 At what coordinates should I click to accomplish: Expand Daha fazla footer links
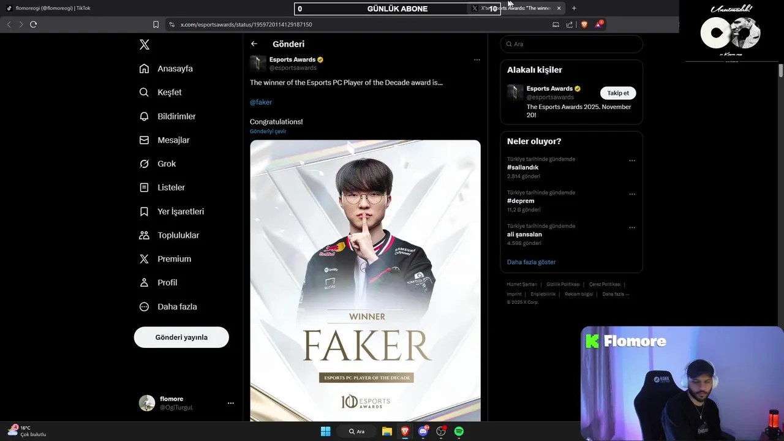click(616, 294)
